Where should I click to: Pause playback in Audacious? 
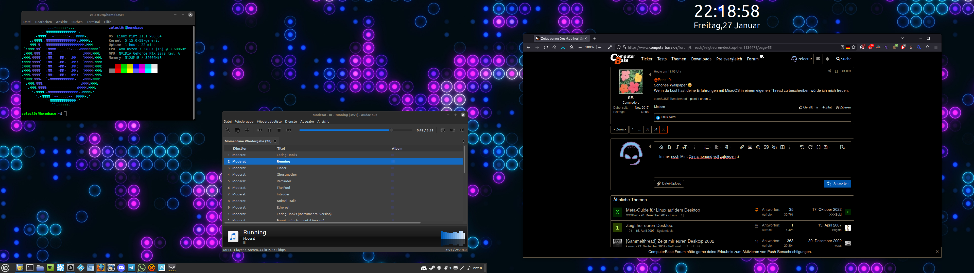pos(269,130)
